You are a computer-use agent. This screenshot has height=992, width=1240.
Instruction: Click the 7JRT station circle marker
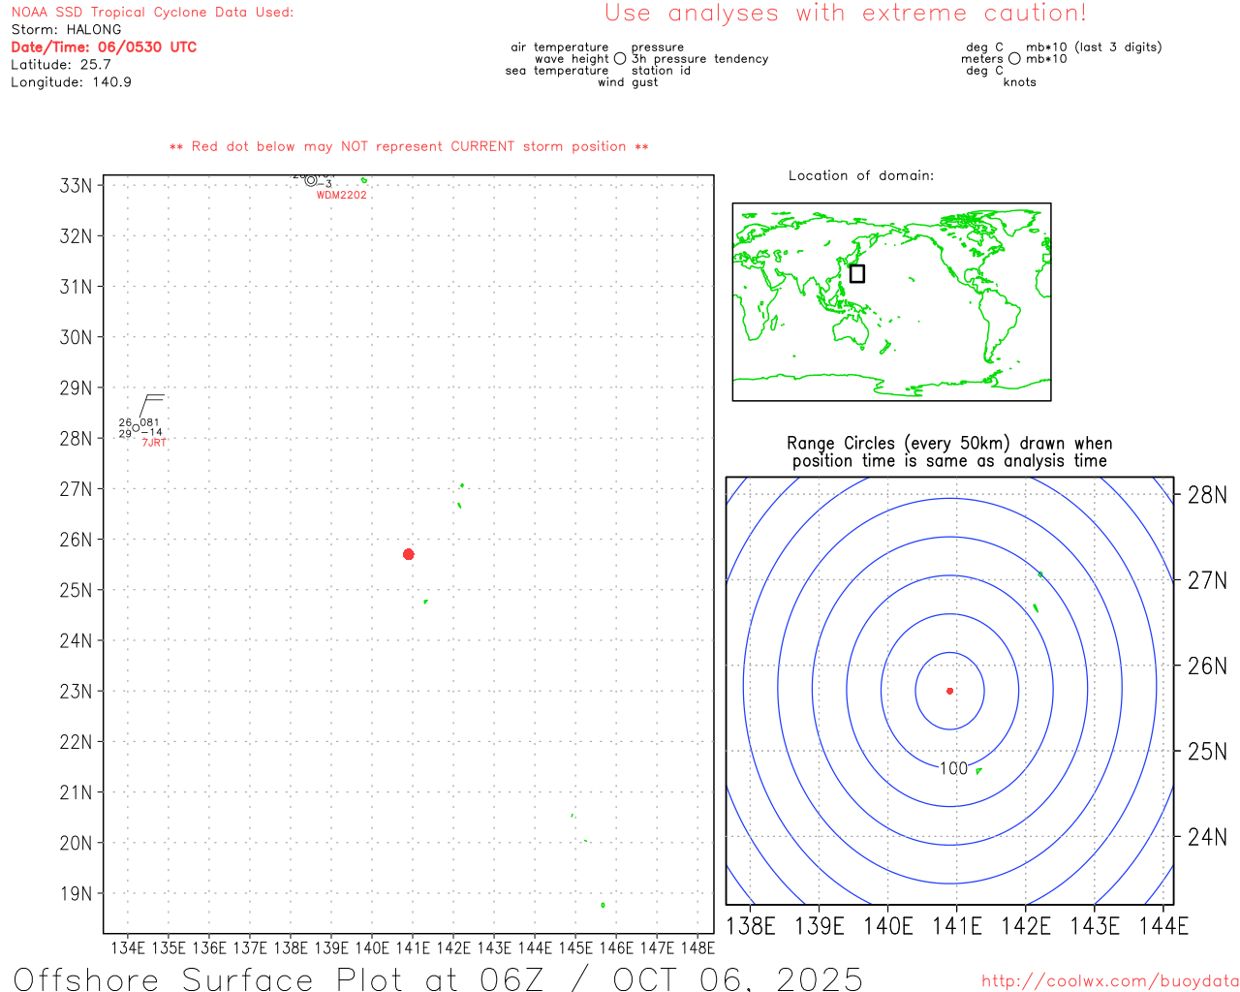(136, 428)
